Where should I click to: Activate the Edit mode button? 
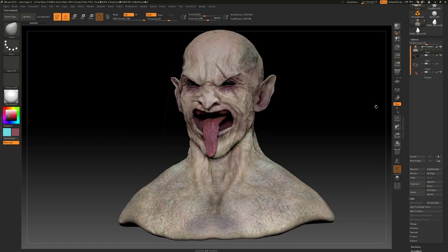point(57,17)
